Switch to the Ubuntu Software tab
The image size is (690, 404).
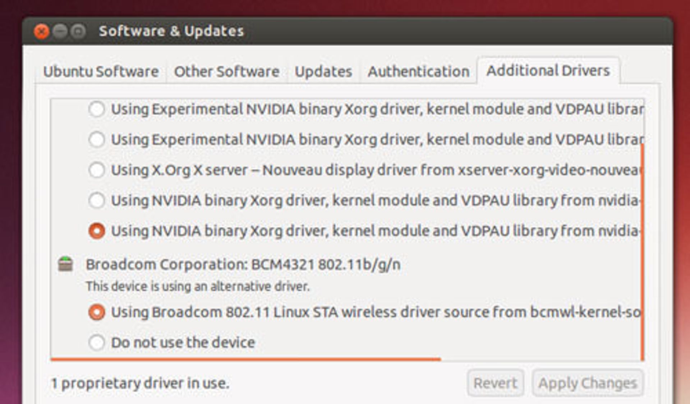[x=101, y=71]
